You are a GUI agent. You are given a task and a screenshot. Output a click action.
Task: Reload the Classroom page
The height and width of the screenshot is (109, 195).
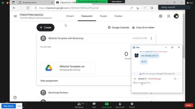tap(28, 8)
